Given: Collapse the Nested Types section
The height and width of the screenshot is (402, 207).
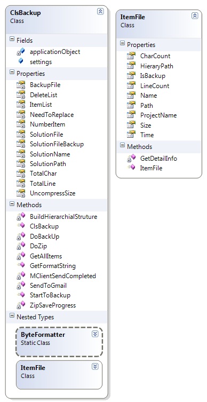Looking at the screenshot, I should [x=12, y=316].
